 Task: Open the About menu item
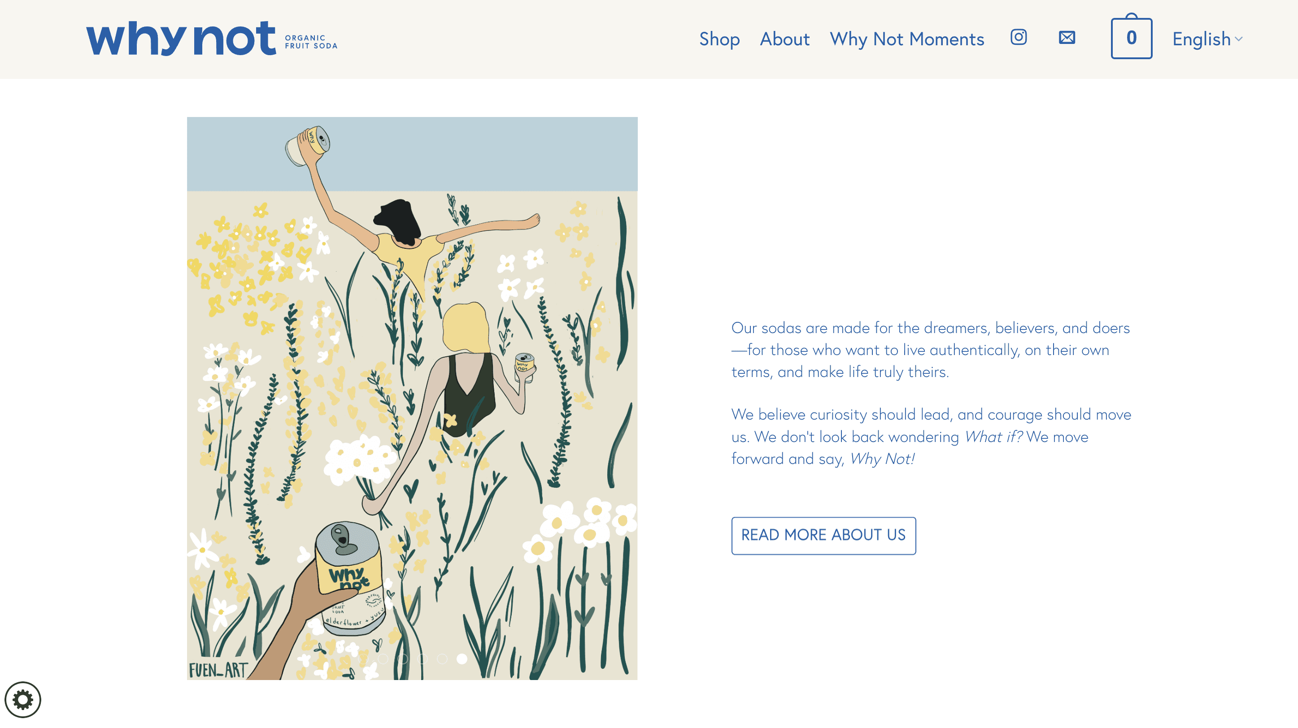pos(784,39)
